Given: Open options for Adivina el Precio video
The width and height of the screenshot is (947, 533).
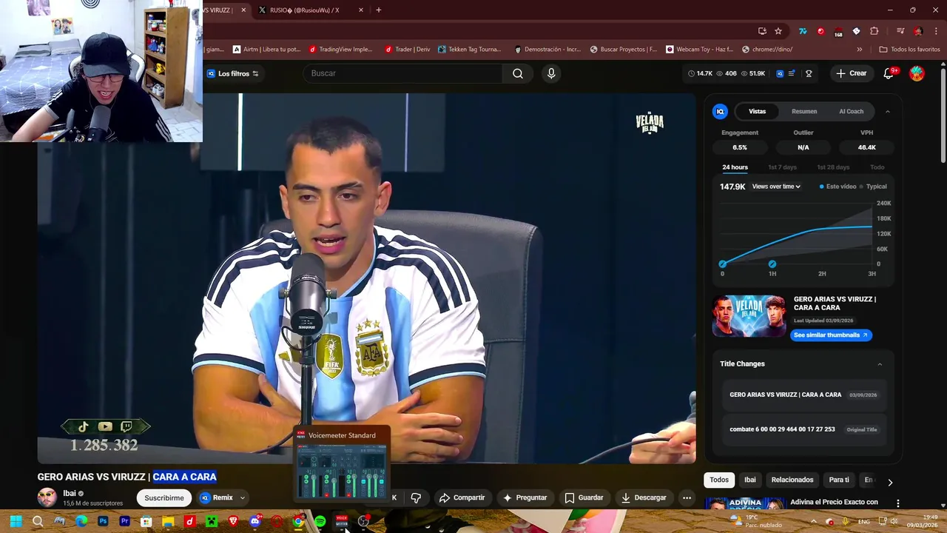Looking at the screenshot, I should point(898,503).
